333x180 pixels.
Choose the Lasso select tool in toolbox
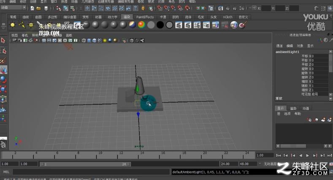pyautogui.click(x=3, y=51)
